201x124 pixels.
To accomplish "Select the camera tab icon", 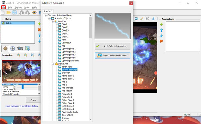I will pos(20,48).
